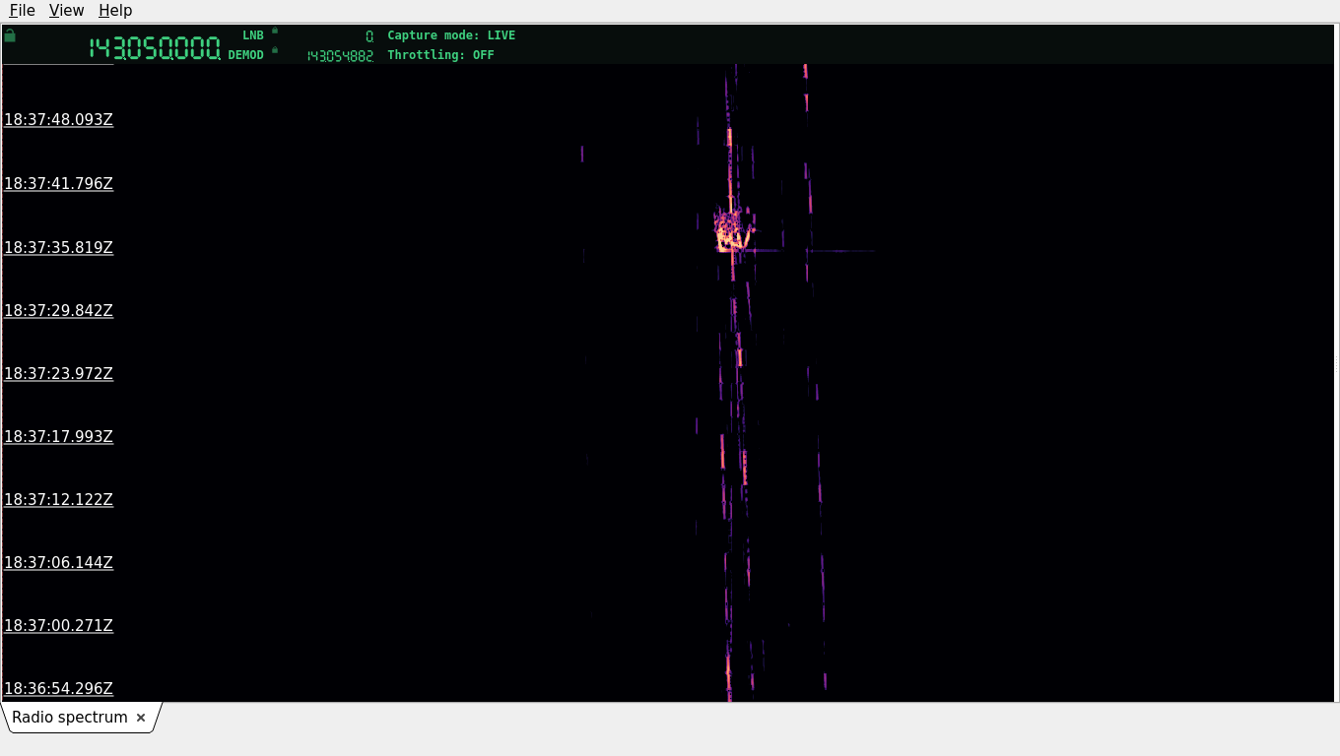
Task: Open the Help menu
Action: point(115,10)
